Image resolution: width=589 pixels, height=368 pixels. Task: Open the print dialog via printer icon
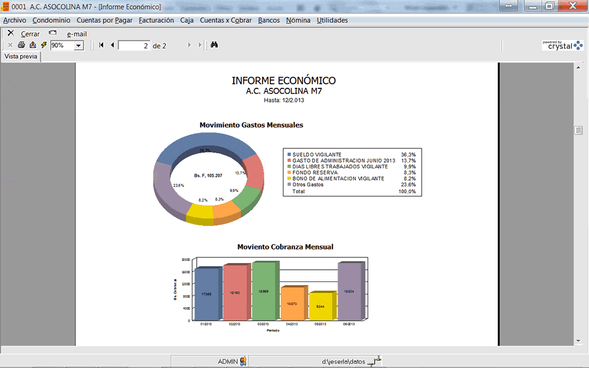pos(21,45)
